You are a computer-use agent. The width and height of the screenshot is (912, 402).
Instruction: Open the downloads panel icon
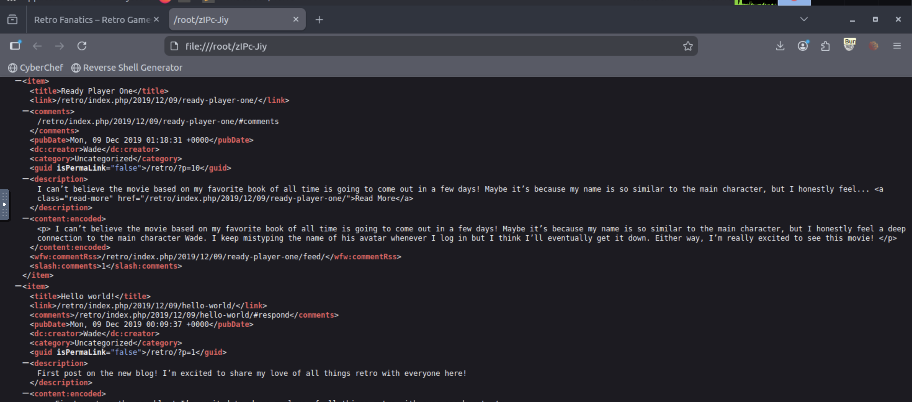(x=780, y=46)
